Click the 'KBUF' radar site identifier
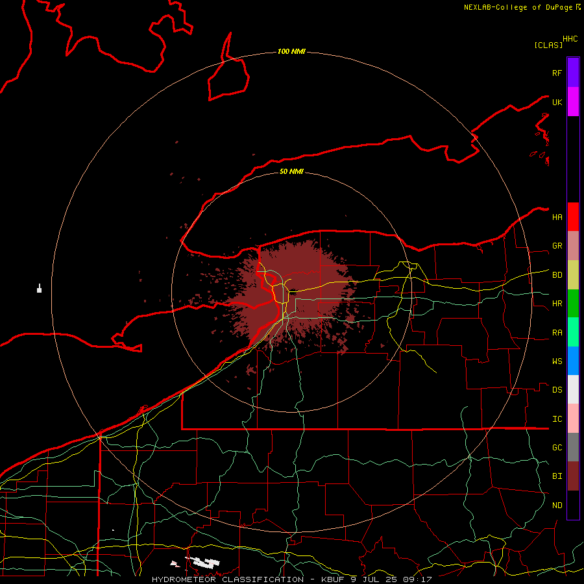The width and height of the screenshot is (584, 584). click(x=334, y=579)
